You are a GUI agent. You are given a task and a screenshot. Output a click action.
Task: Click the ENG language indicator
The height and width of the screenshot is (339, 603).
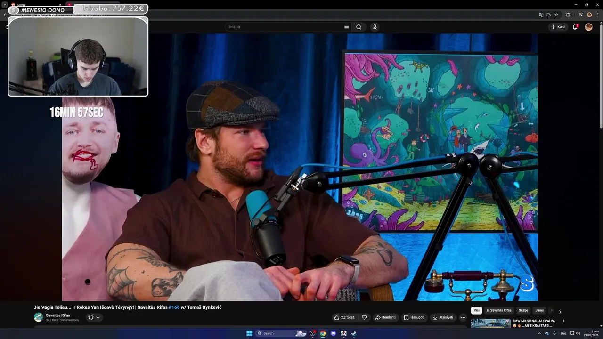[563, 333]
